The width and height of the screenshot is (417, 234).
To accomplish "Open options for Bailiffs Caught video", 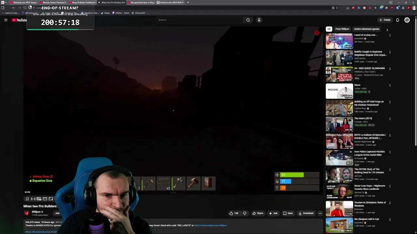I will pos(390,52).
